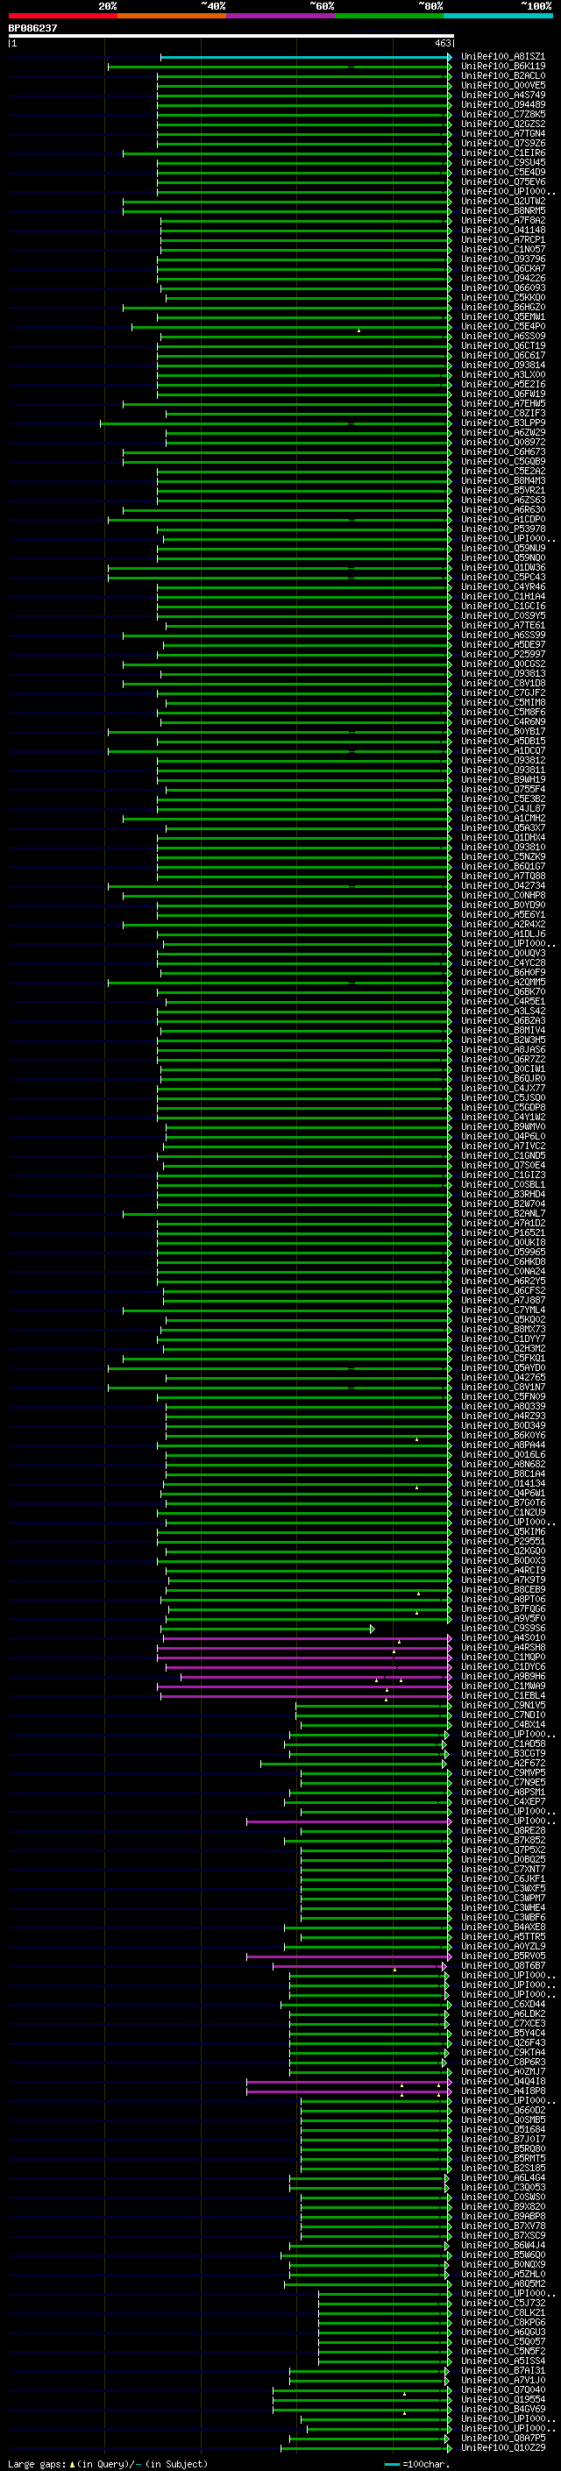This screenshot has height=2471, width=561.
Task: Select the UniRef100_Q6CT19 label
Action: 502,346
